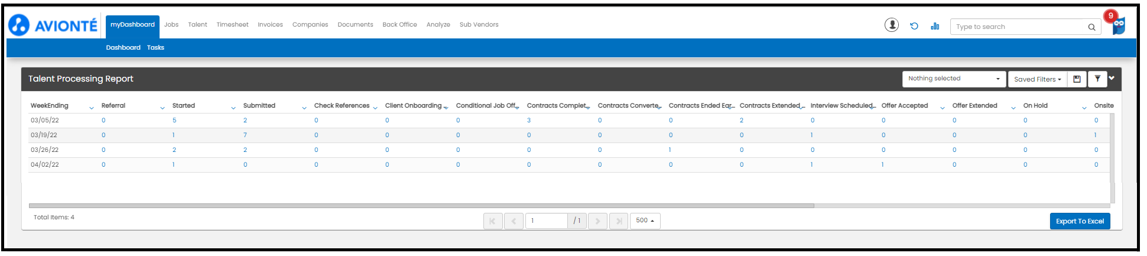Click Export To Excel button
This screenshot has width=1147, height=256.
[1080, 221]
